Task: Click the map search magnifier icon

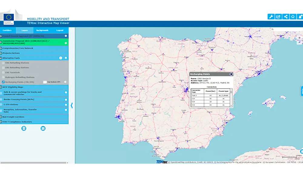Action: [x=272, y=29]
